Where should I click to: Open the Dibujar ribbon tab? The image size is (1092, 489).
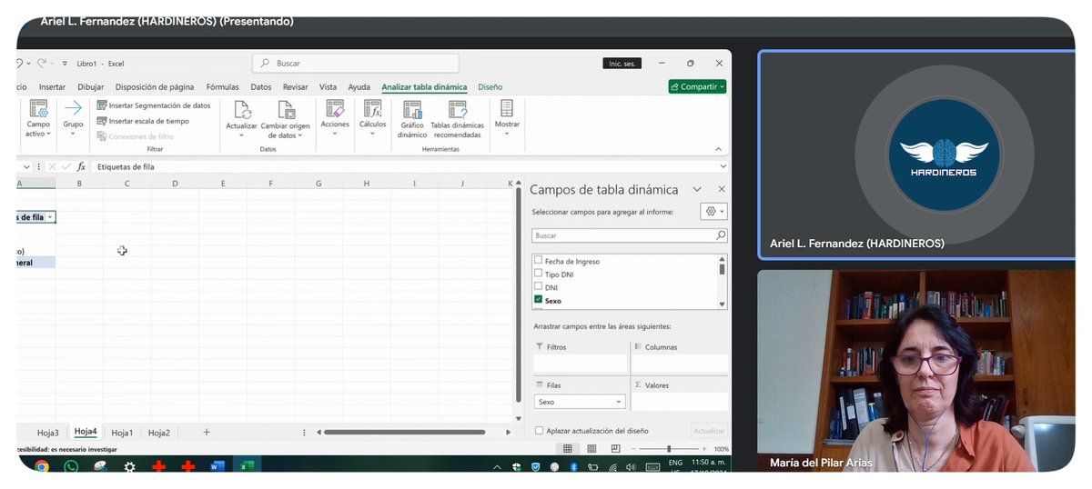(91, 87)
